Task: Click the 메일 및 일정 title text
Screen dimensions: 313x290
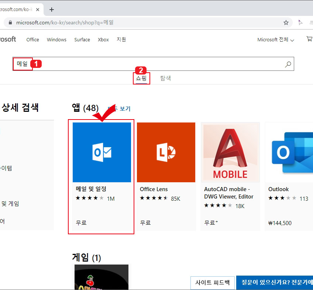Action: pyautogui.click(x=91, y=189)
